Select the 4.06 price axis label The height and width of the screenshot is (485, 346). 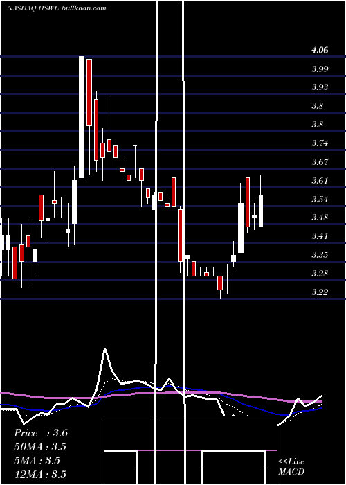coord(320,50)
